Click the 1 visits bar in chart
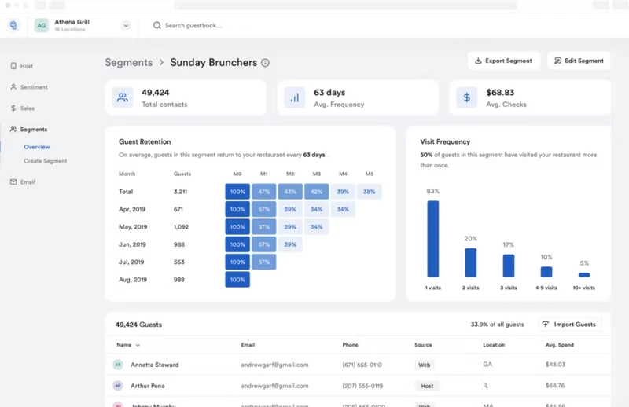The width and height of the screenshot is (629, 407). click(433, 239)
